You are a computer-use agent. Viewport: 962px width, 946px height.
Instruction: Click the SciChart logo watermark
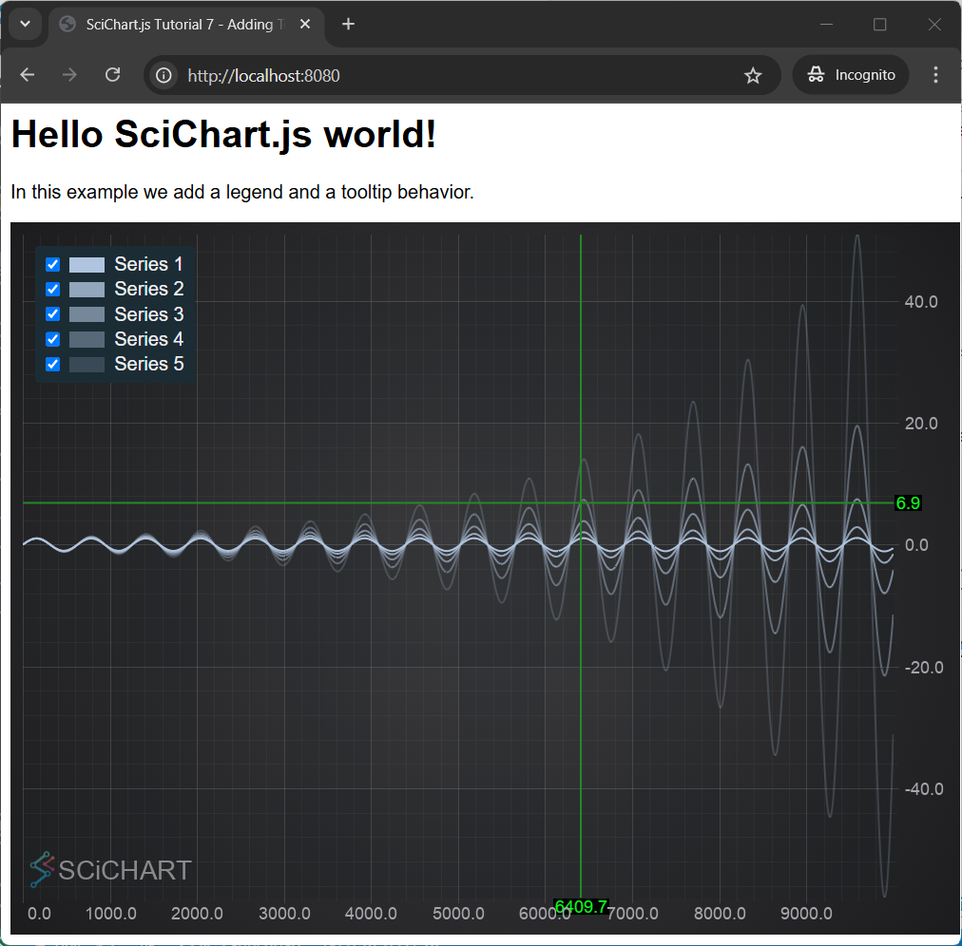tap(110, 869)
